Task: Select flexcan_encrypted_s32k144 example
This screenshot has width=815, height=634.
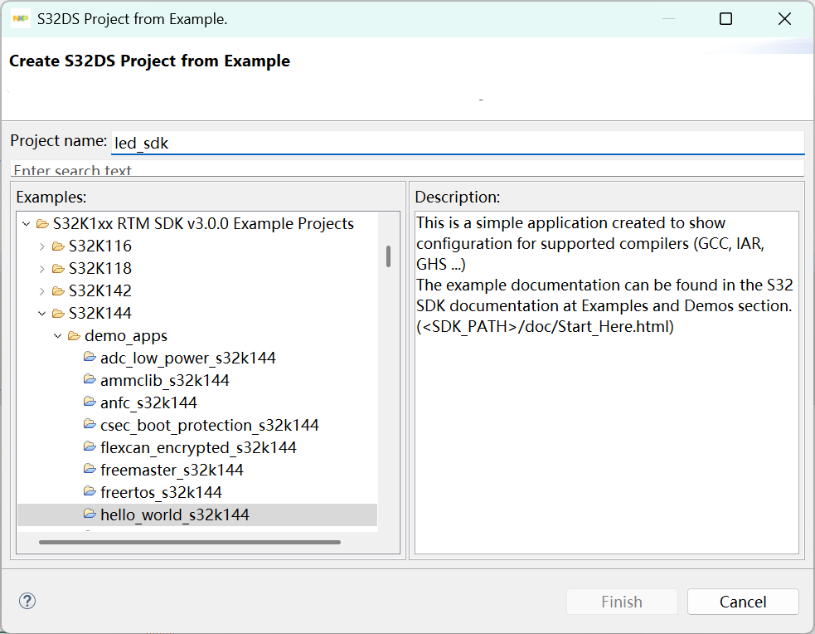Action: pyautogui.click(x=198, y=448)
